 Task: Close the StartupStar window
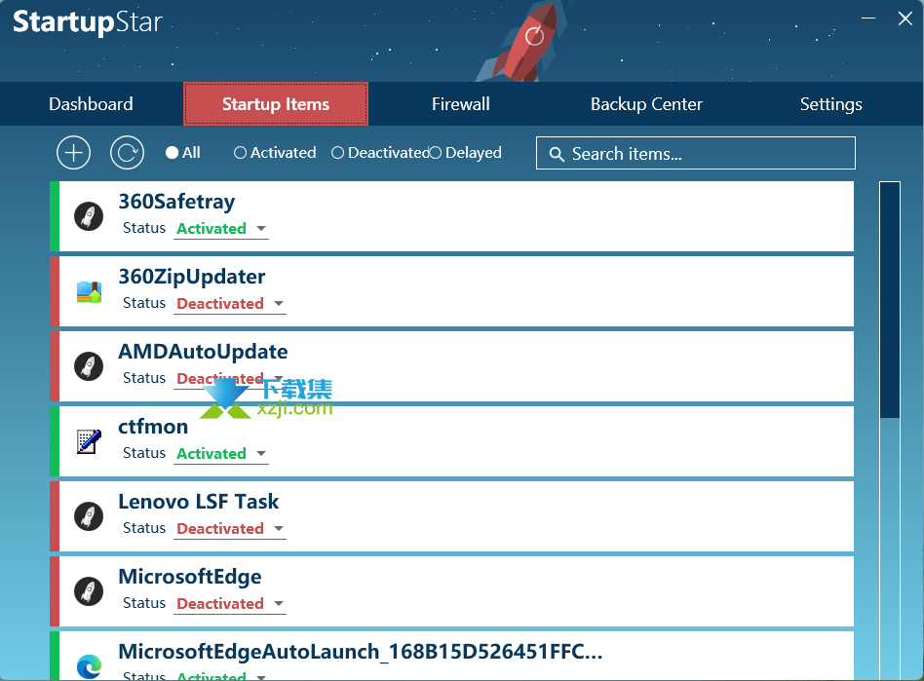click(905, 19)
